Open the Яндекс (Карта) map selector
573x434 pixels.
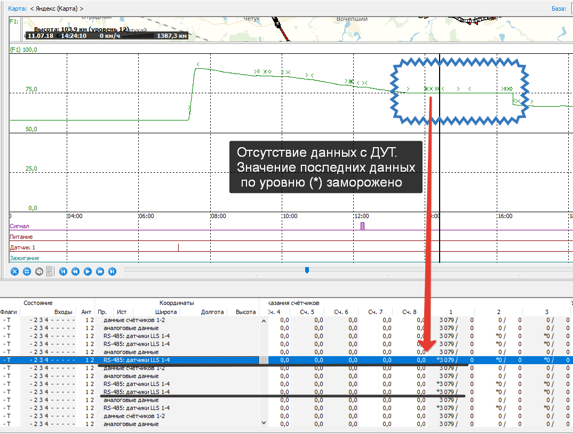[57, 9]
